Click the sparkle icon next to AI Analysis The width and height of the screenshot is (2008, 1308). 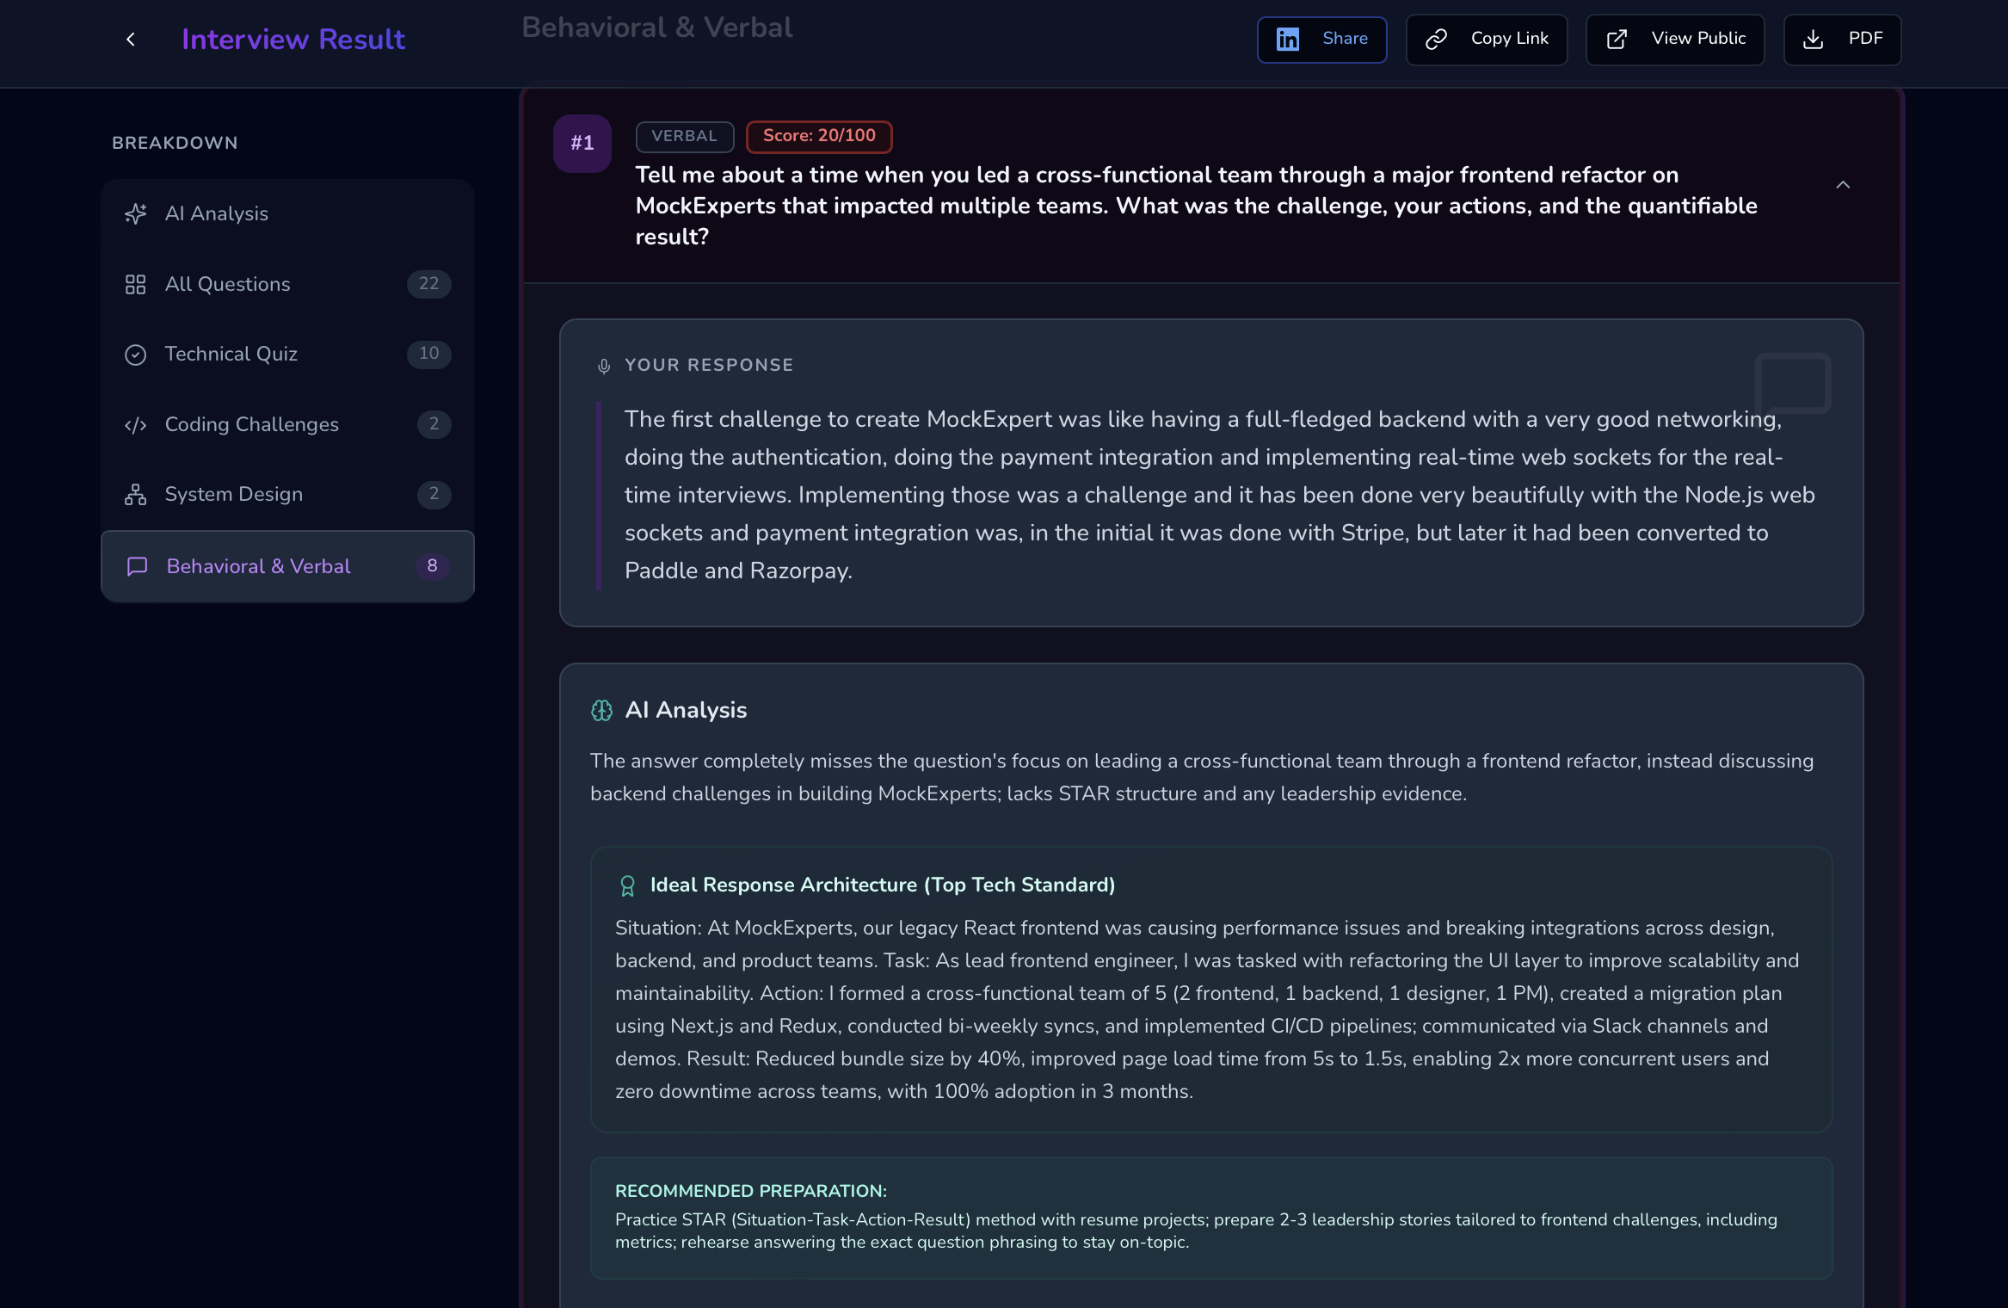click(x=136, y=213)
